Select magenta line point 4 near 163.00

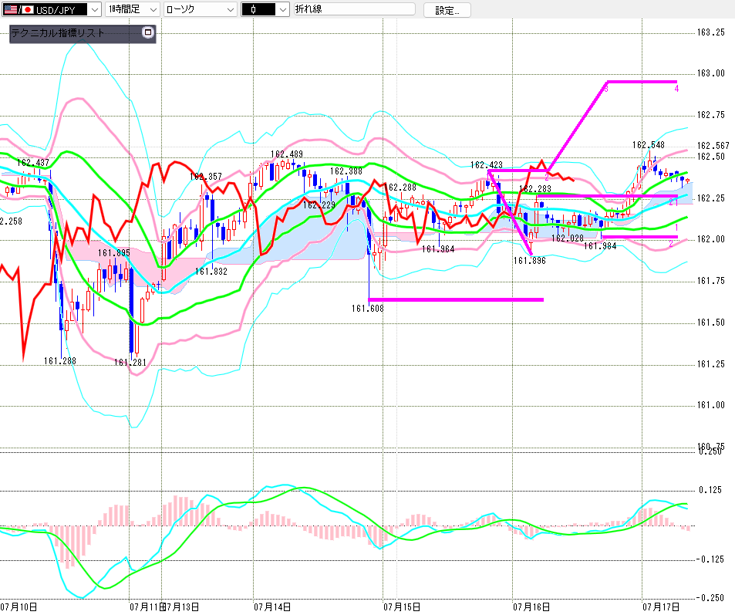[x=676, y=88]
